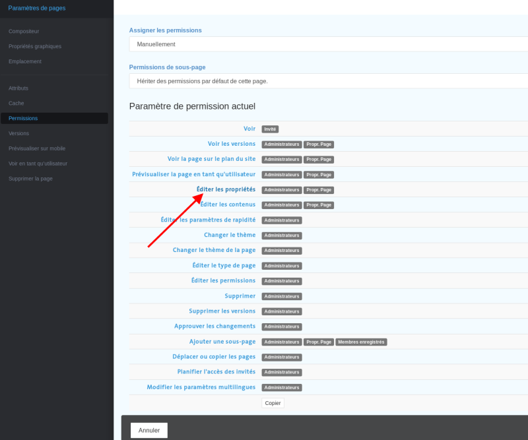Go to Emplacement settings

(25, 61)
